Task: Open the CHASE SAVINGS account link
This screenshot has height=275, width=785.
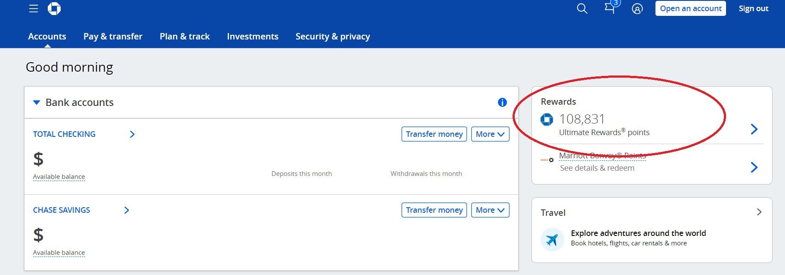Action: [x=62, y=210]
